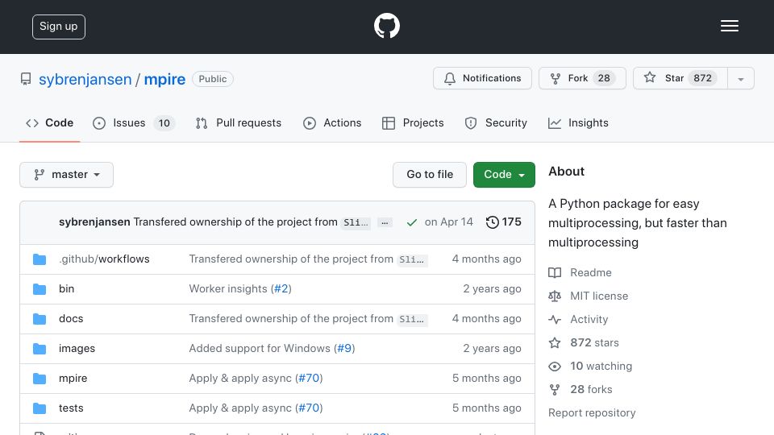Screen dimensions: 774x435
Task: View the Insights tab
Action: [x=578, y=122]
